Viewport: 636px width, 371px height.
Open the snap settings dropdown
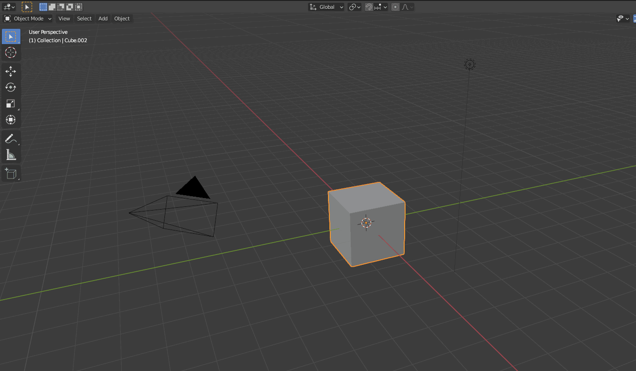point(380,7)
